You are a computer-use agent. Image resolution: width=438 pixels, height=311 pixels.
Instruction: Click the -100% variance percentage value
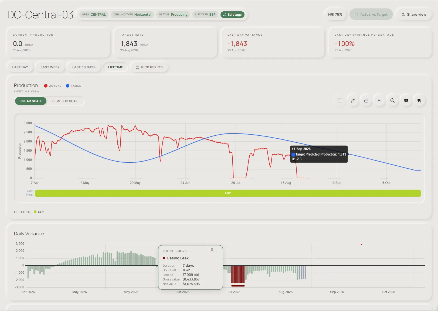pyautogui.click(x=345, y=44)
